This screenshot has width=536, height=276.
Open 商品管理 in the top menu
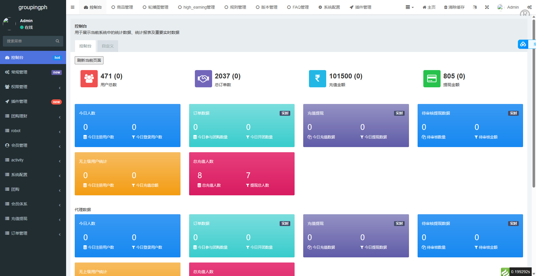tap(122, 7)
